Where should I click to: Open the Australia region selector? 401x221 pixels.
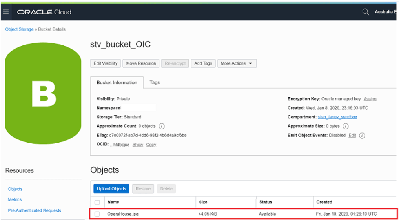(385, 12)
